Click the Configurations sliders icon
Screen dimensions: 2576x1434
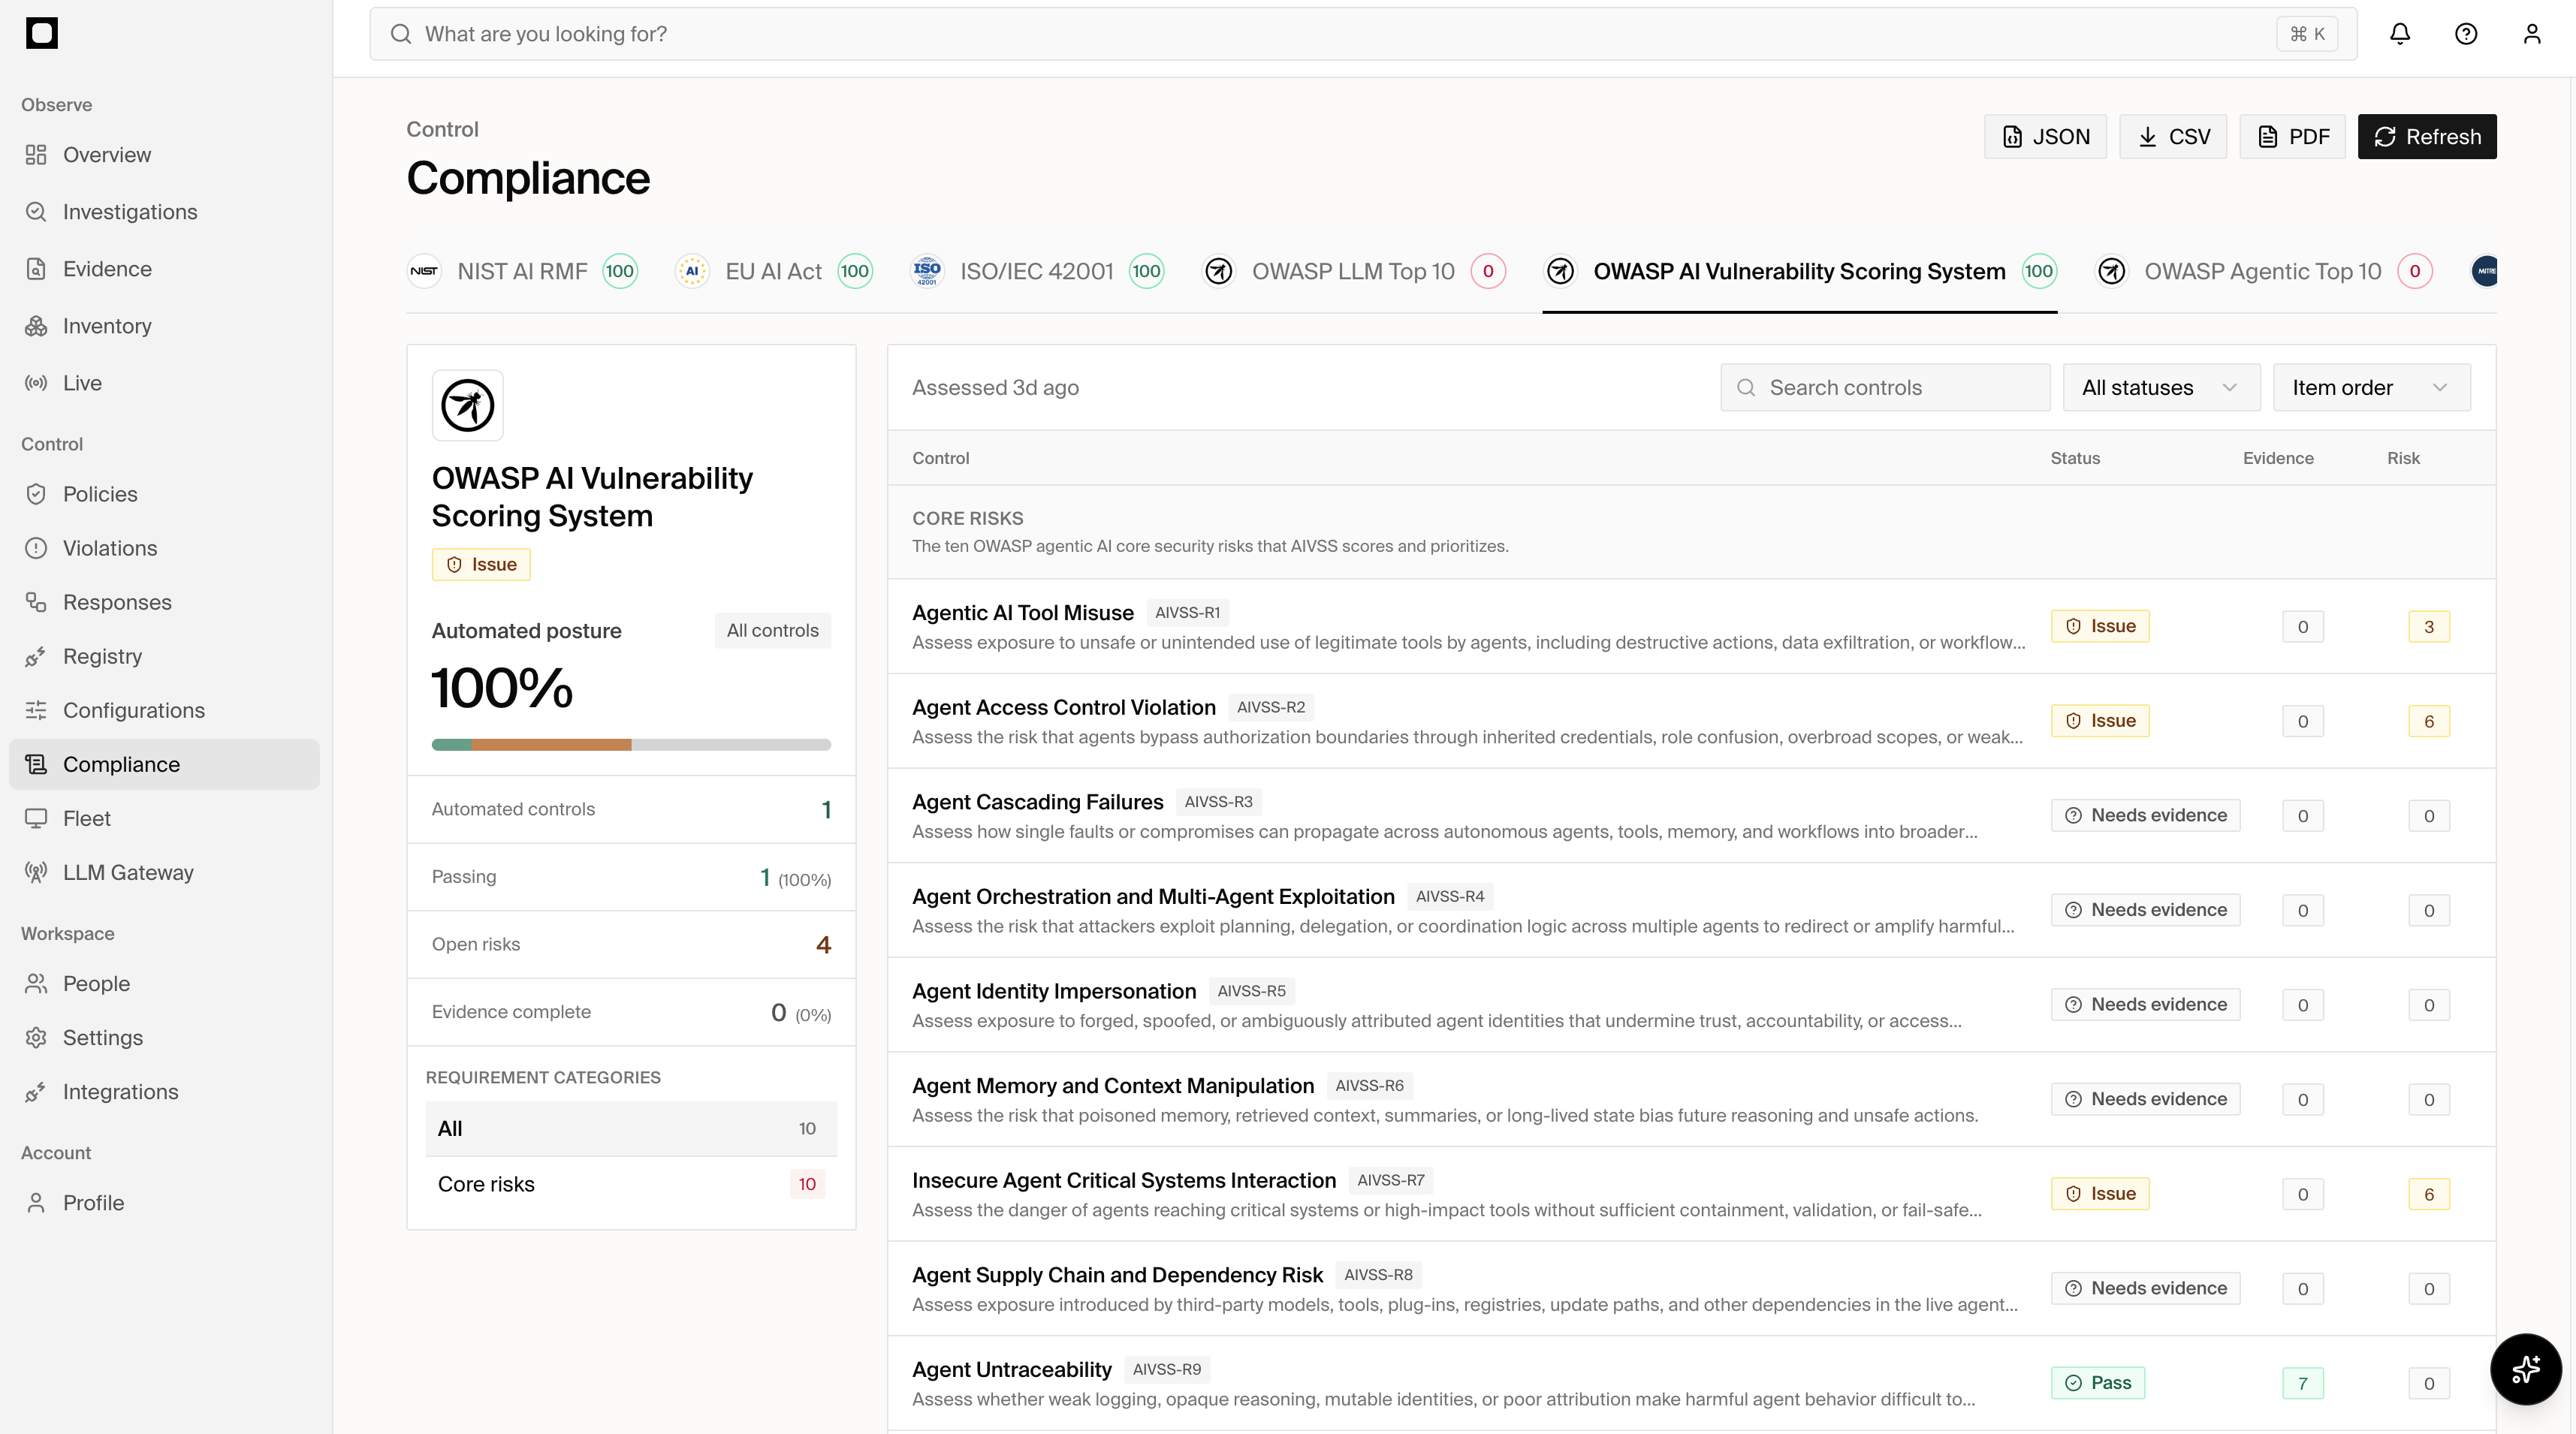click(x=36, y=710)
